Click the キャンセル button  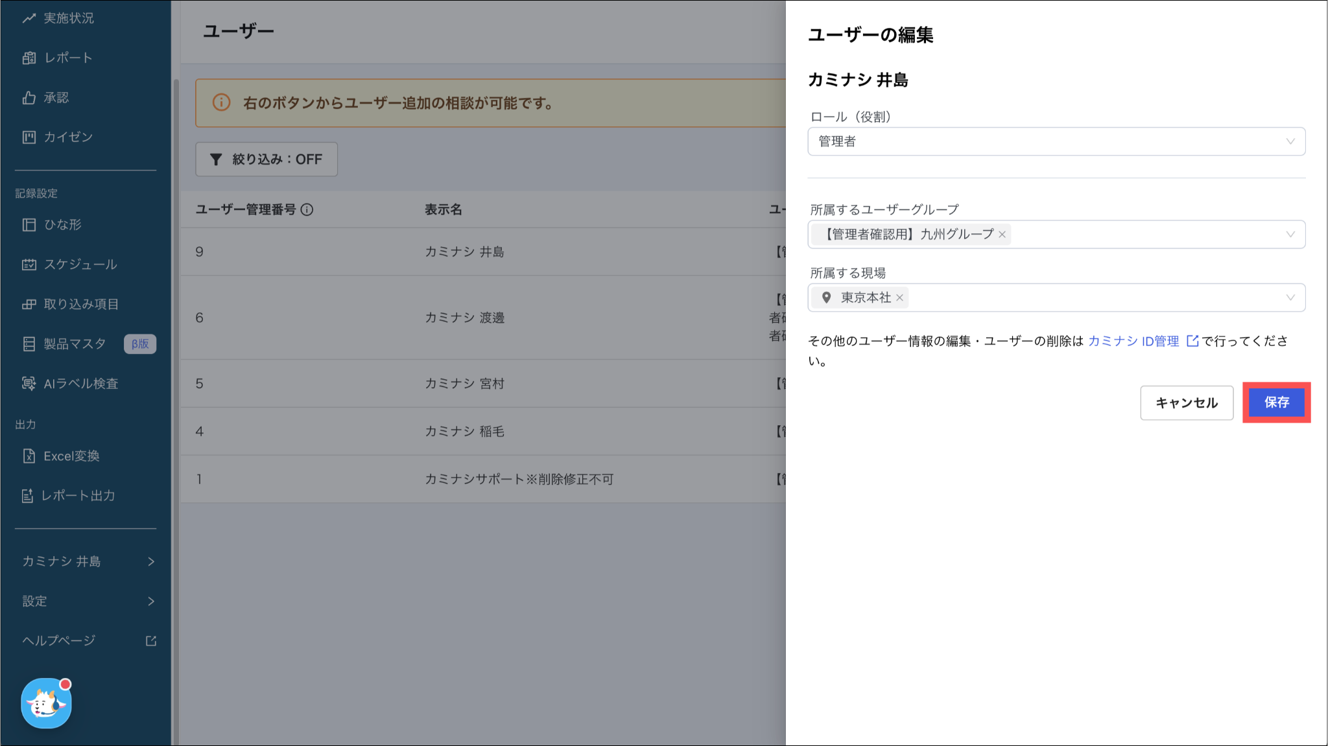(1186, 402)
